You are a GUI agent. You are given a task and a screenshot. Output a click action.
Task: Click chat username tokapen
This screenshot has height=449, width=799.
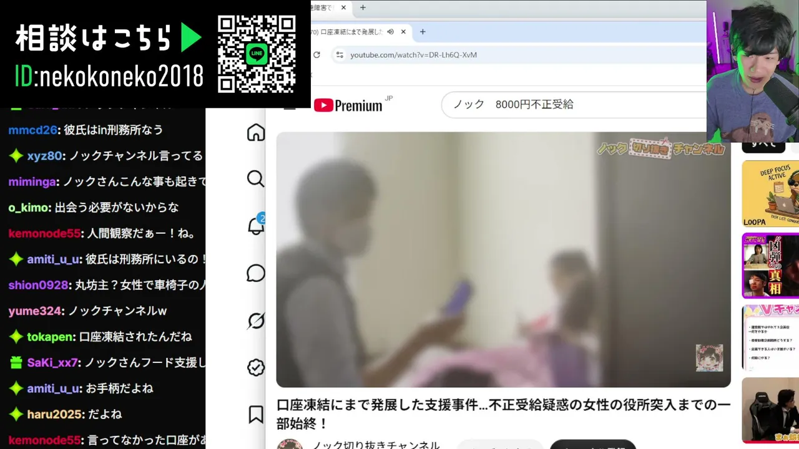pyautogui.click(x=50, y=337)
